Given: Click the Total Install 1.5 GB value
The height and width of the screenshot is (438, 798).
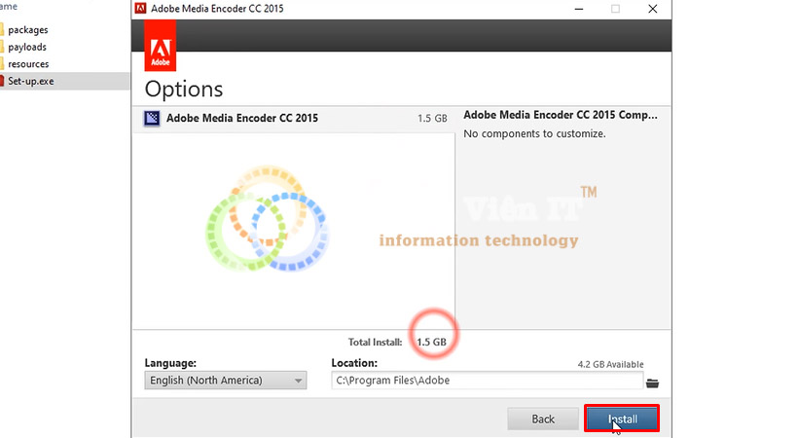Looking at the screenshot, I should [431, 342].
